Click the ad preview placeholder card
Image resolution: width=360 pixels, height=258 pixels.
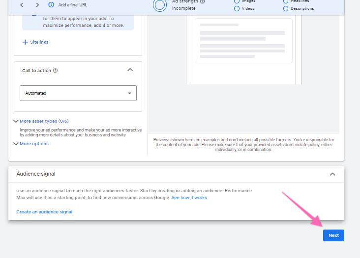coord(243,41)
